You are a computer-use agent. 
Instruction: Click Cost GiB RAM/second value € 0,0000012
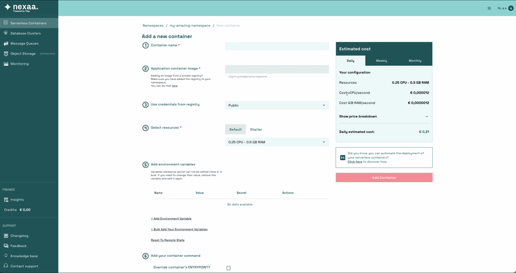[418, 103]
